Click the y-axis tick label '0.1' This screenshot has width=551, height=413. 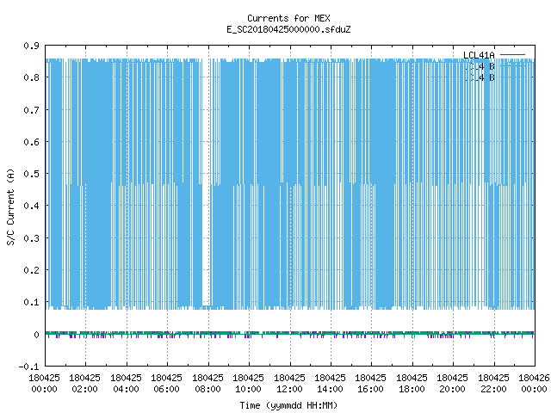31,302
